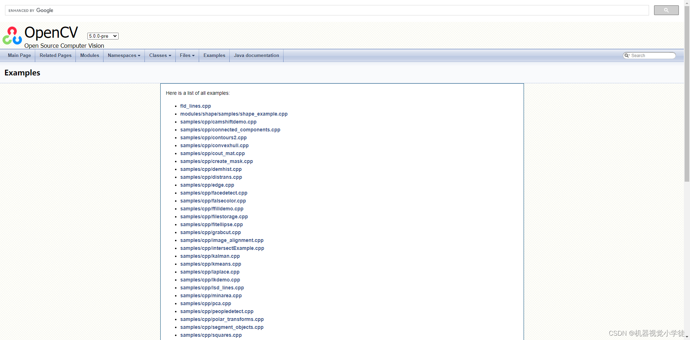Open ffilldemo.cpp example

pos(212,209)
